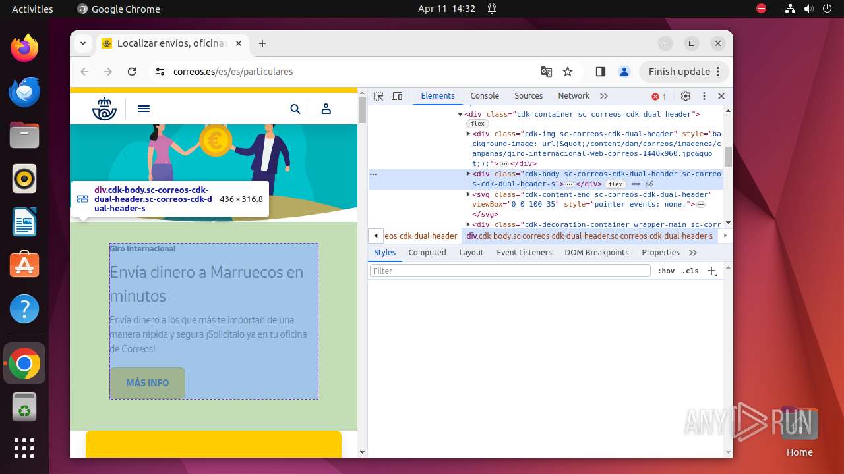
Task: Show more DevTools tabs chevron
Action: click(x=604, y=96)
